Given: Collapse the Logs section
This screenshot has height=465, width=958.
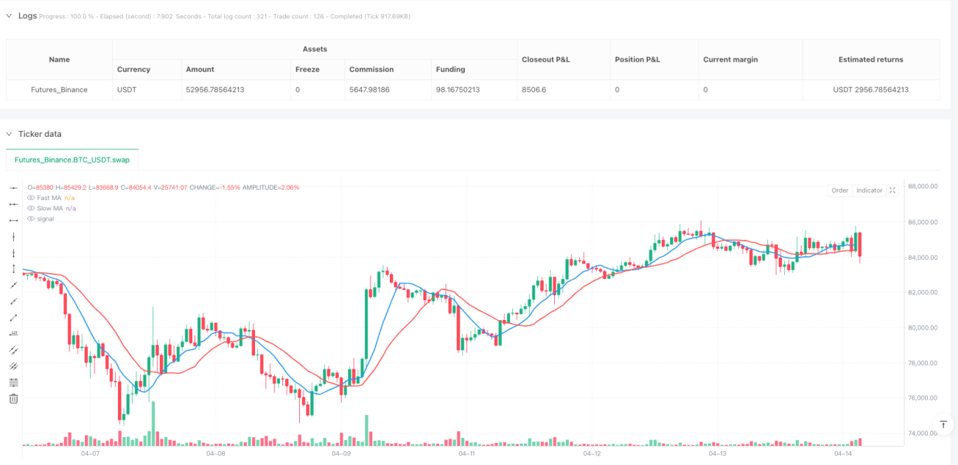Looking at the screenshot, I should [9, 15].
